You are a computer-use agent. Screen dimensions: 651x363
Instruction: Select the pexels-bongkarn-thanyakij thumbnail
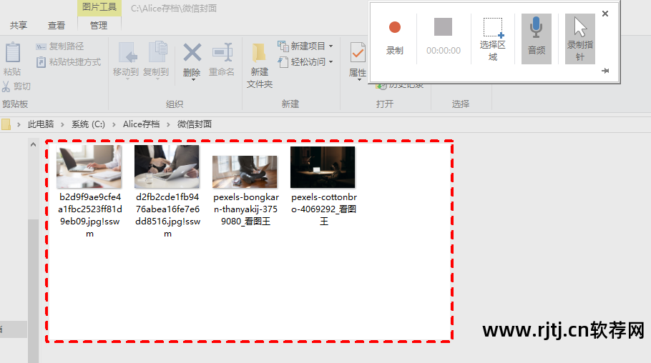245,171
